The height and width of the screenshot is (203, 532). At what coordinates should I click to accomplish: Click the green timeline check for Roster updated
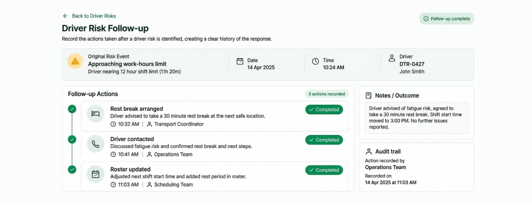coord(72,170)
